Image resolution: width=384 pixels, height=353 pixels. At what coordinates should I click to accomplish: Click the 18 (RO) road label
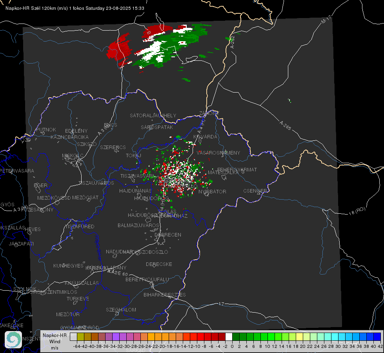(357, 211)
